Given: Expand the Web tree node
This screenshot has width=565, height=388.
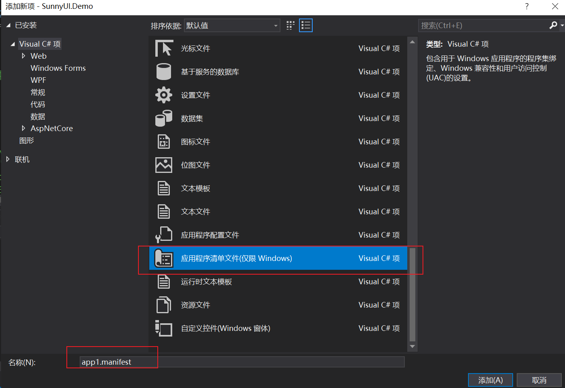Looking at the screenshot, I should point(23,56).
